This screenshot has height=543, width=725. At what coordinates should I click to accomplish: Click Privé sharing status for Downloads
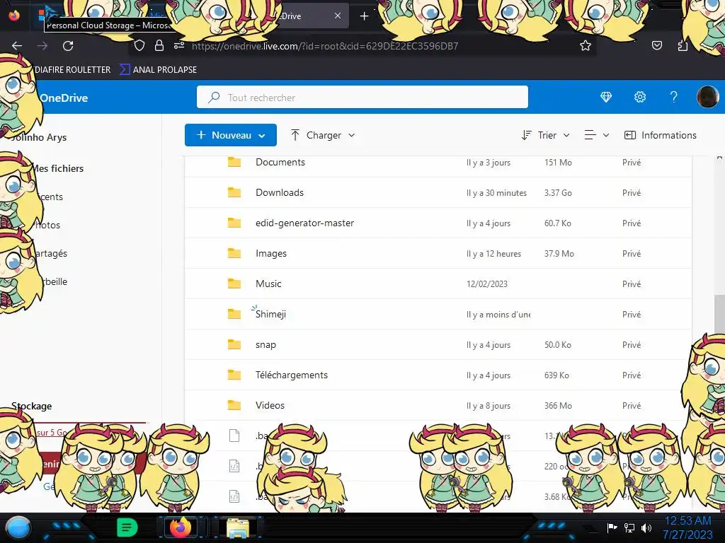click(632, 193)
